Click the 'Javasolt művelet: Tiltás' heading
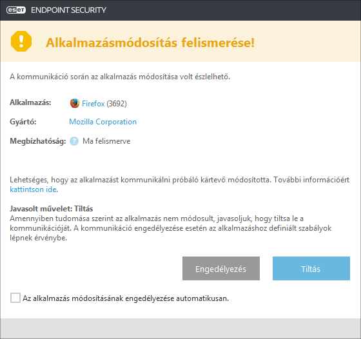Image resolution: width=361 pixels, height=339 pixels. (x=52, y=209)
